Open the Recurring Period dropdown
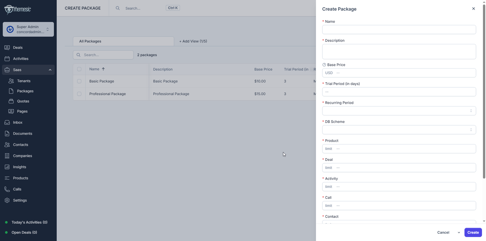486x241 pixels. click(399, 111)
